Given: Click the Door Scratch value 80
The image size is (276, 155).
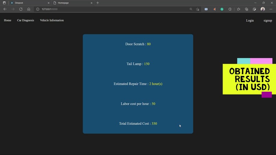Looking at the screenshot, I should pyautogui.click(x=149, y=44).
